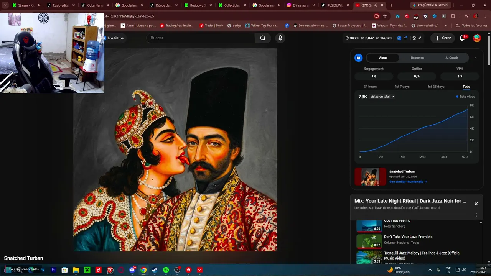
Task: Click the 'Tranquill Jazz Melody' video title
Action: [422, 255]
